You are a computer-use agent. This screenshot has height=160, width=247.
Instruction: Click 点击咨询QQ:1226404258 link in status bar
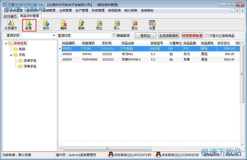(180, 155)
